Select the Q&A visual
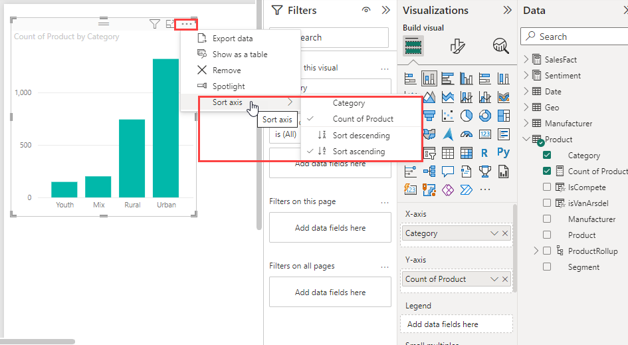628x345 pixels. coord(447,172)
